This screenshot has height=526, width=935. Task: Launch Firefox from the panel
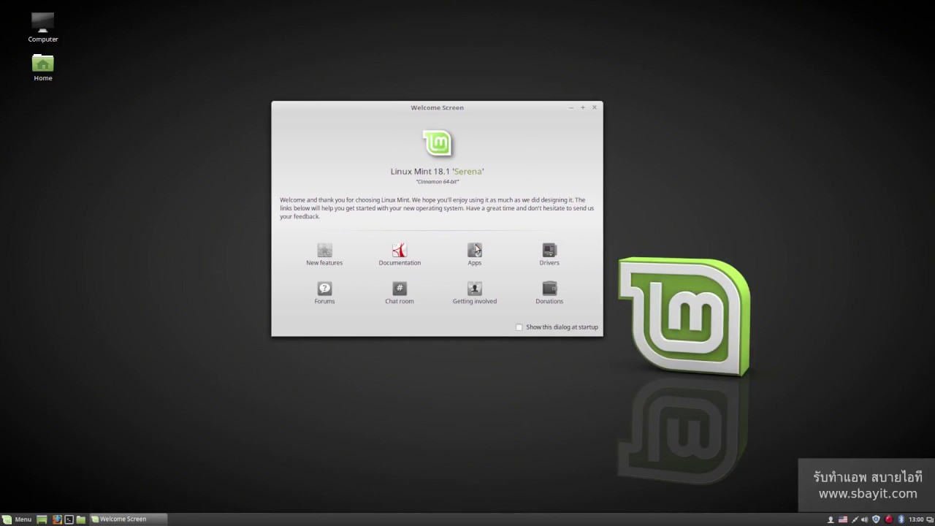click(57, 519)
